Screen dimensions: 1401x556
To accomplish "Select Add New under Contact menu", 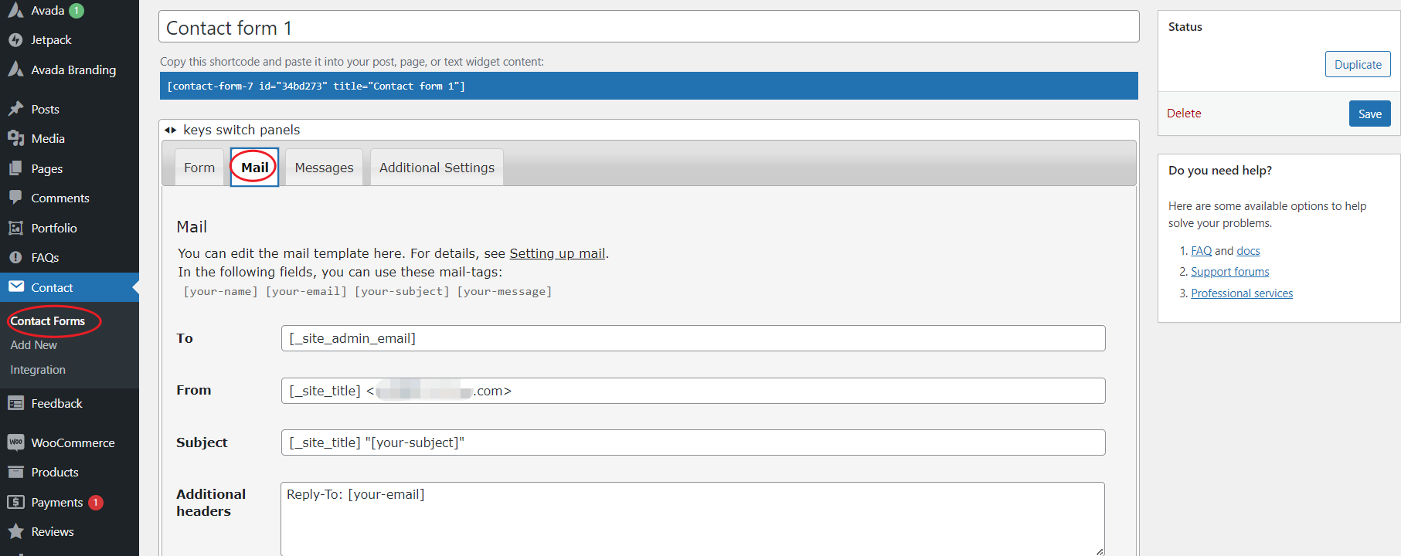I will (x=34, y=345).
